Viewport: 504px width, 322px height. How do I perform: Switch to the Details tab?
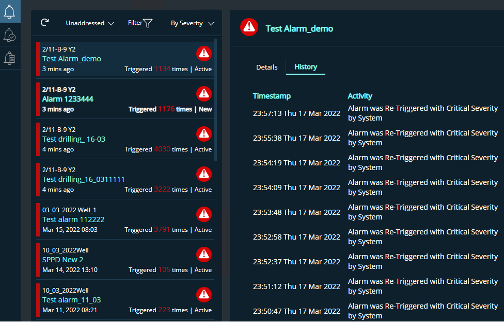pyautogui.click(x=267, y=67)
